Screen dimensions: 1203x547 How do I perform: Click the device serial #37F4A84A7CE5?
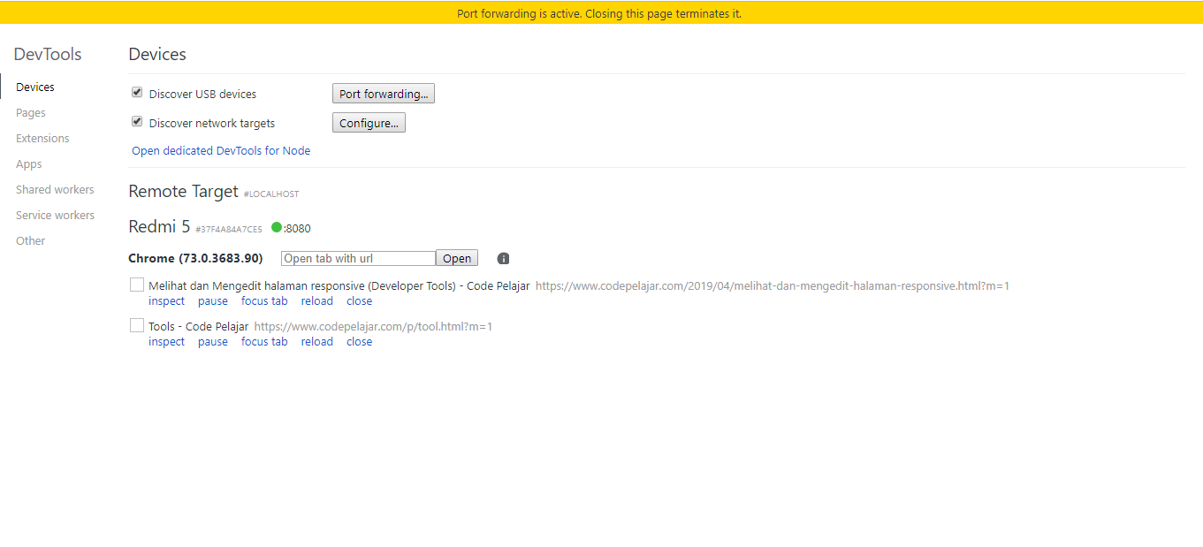click(x=229, y=229)
